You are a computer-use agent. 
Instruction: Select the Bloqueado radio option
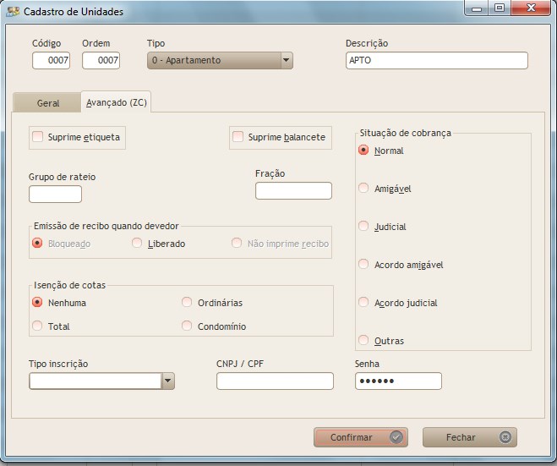point(37,243)
